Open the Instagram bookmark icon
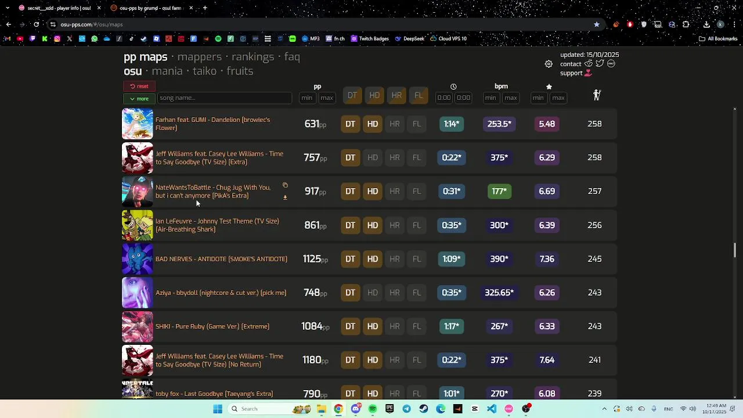This screenshot has height=418, width=743. (x=57, y=39)
